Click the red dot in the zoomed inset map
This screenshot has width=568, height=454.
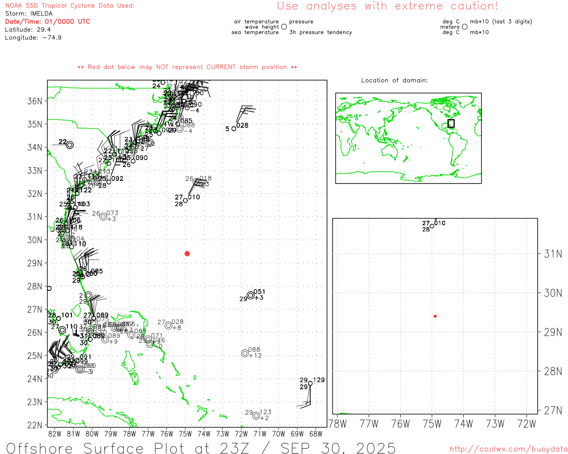435,316
